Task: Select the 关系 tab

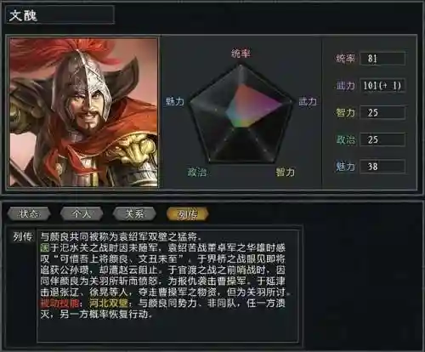Action: [134, 213]
